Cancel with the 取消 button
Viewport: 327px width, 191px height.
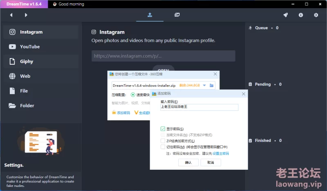pos(211,162)
